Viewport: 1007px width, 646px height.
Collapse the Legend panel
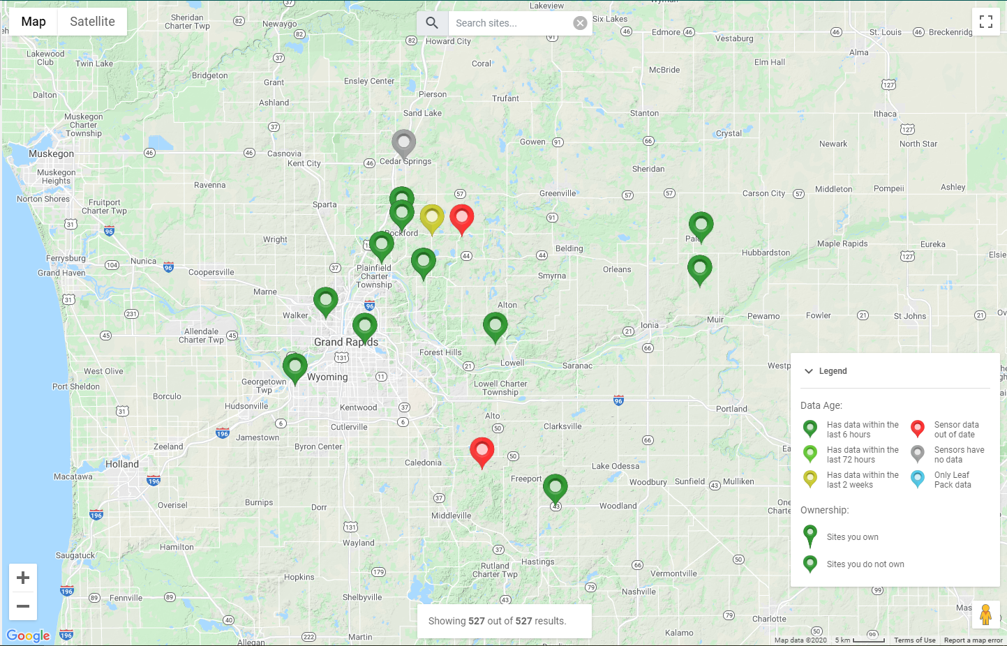pos(809,371)
